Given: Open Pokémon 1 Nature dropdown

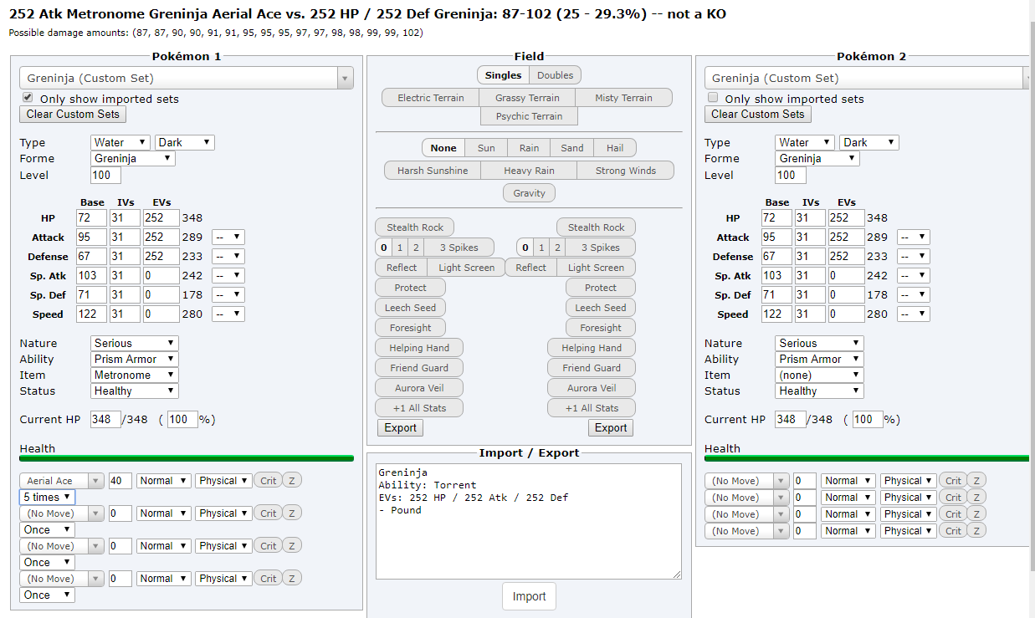Looking at the screenshot, I should tap(135, 343).
